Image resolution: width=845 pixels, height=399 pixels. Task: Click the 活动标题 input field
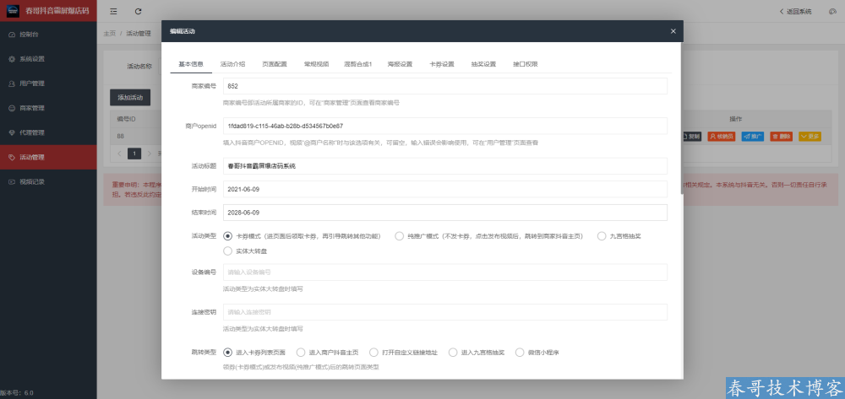click(x=445, y=166)
